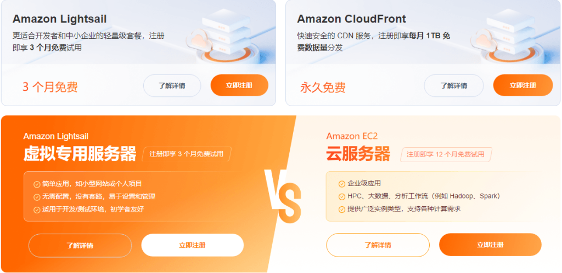
Task: Click the checkmark icon beside 无需配置
Action: pyautogui.click(x=37, y=197)
